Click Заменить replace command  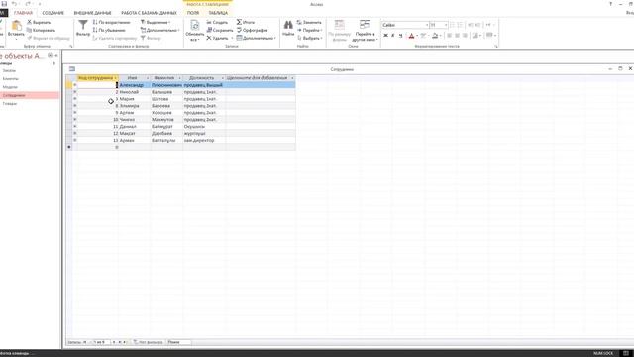point(309,22)
